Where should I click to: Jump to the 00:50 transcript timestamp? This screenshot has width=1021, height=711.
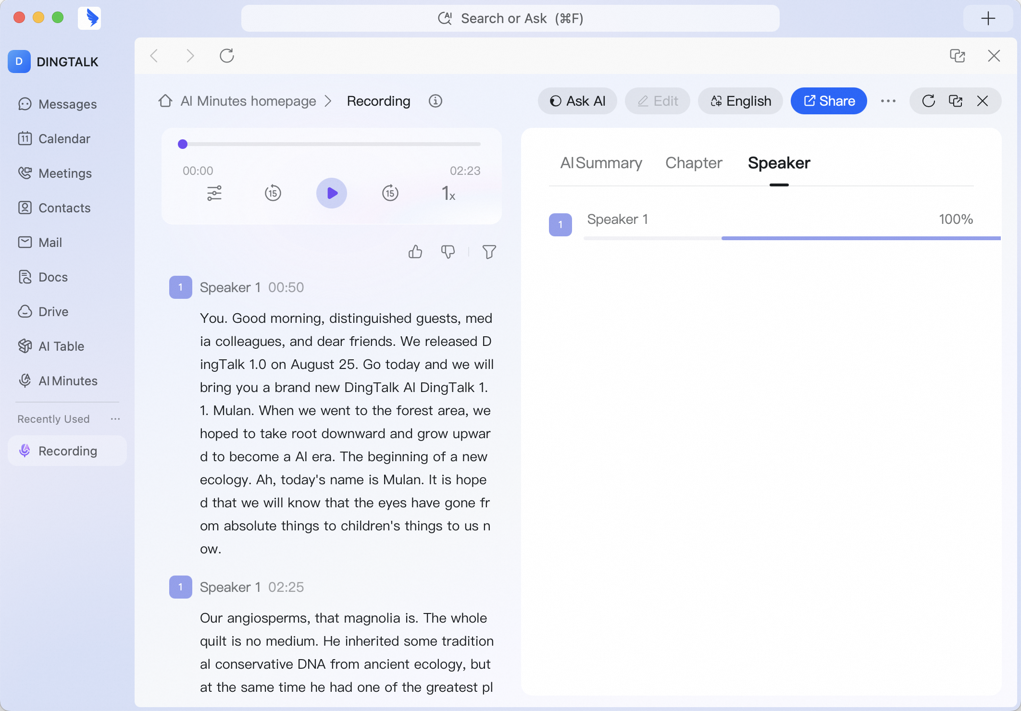286,287
